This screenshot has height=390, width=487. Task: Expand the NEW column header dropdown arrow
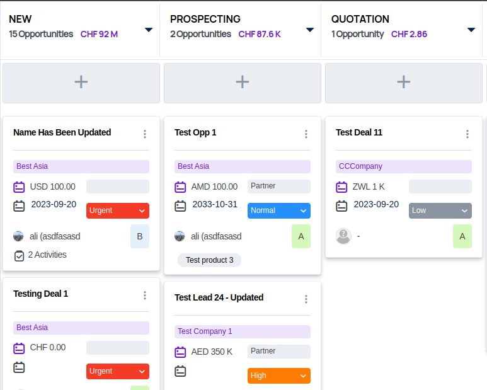coord(149,30)
